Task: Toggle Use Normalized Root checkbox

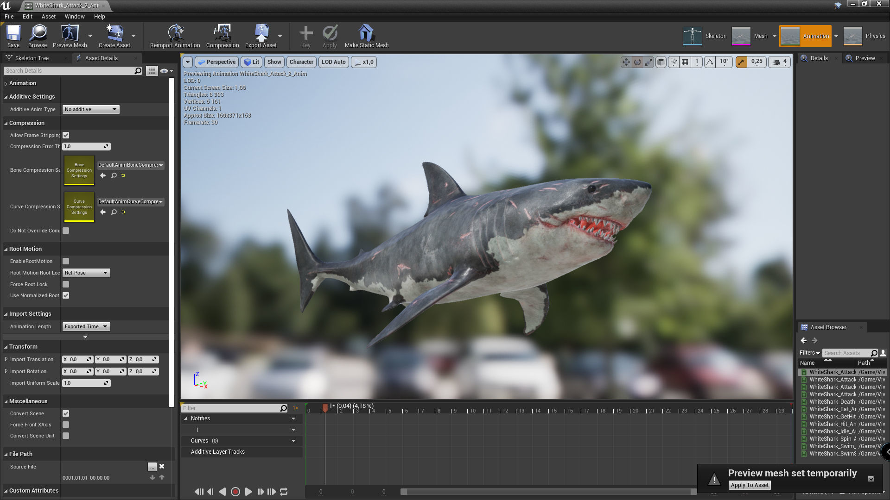Action: (x=66, y=295)
